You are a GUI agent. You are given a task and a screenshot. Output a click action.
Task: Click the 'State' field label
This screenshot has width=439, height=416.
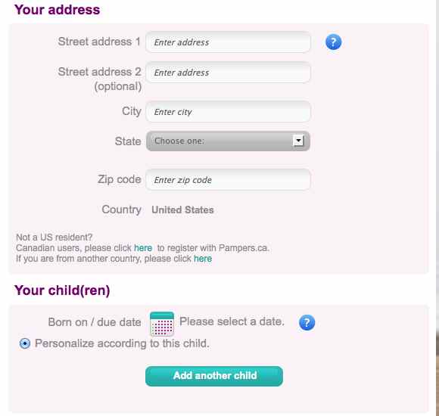[x=128, y=141]
